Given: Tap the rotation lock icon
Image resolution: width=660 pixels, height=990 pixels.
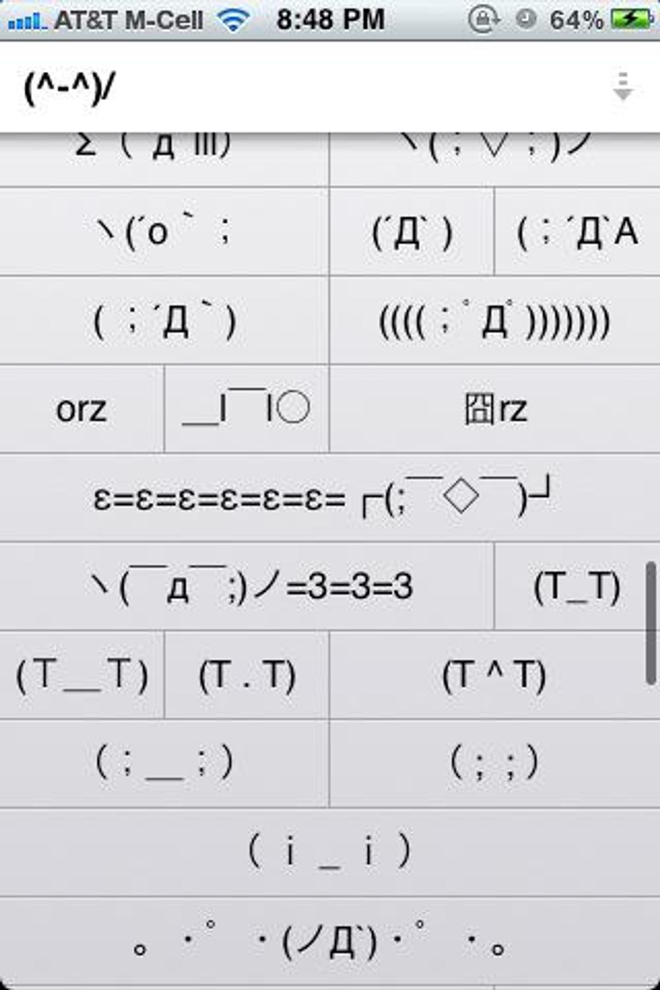Looking at the screenshot, I should (483, 20).
